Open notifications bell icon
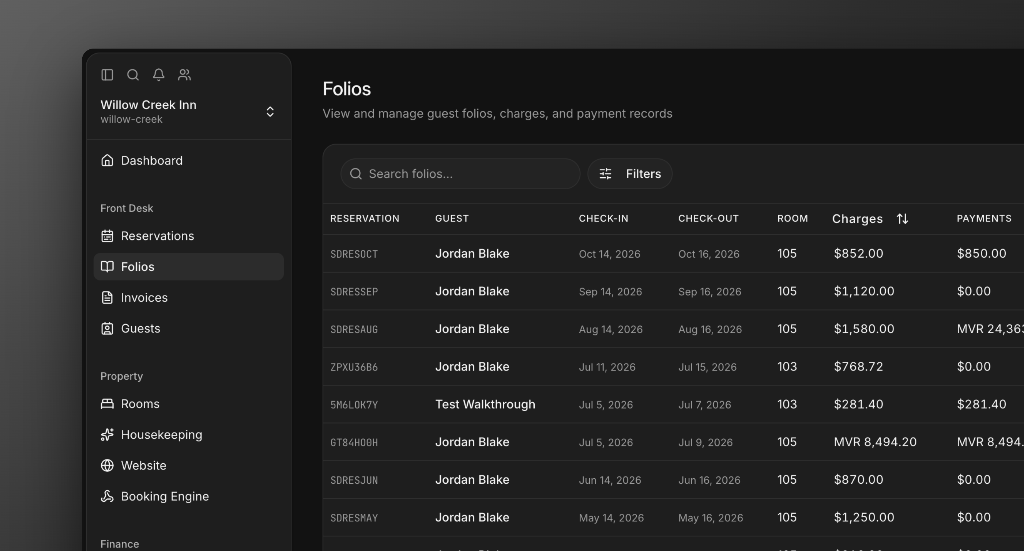This screenshot has width=1024, height=551. (x=159, y=75)
